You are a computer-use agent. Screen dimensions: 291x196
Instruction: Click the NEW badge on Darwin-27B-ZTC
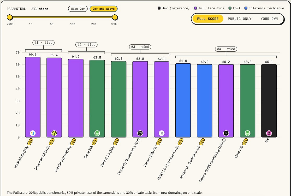tap(159, 142)
